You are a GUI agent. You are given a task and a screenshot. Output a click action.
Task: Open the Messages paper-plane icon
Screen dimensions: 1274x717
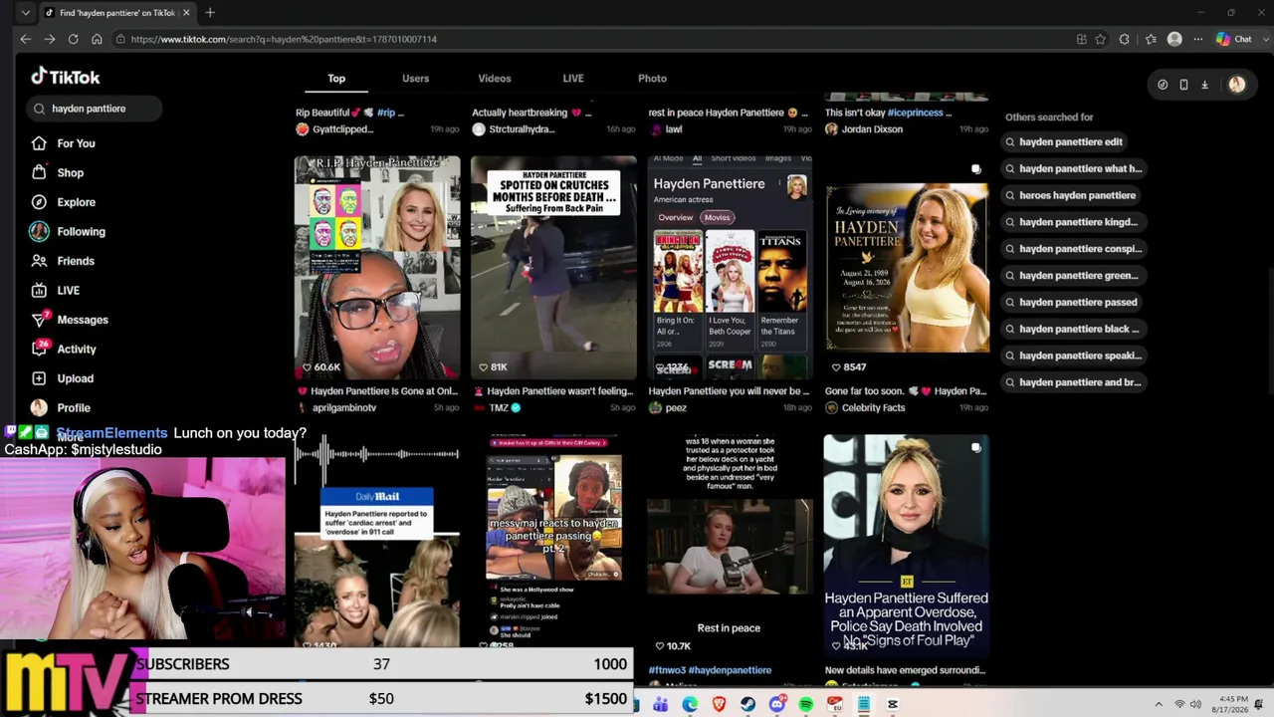click(x=39, y=320)
